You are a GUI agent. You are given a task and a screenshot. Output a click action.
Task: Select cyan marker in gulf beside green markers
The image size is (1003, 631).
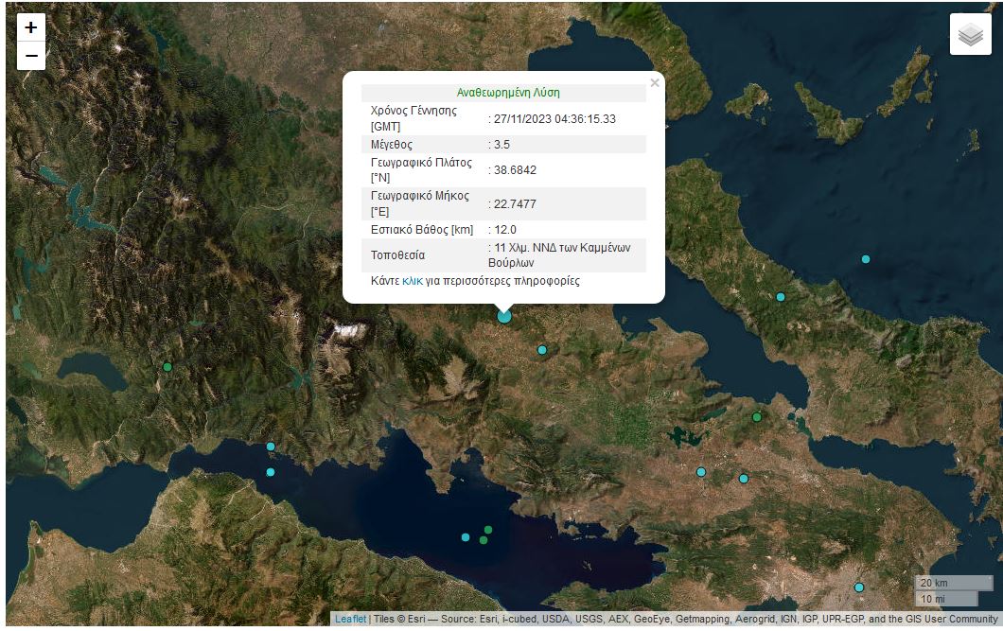click(466, 537)
